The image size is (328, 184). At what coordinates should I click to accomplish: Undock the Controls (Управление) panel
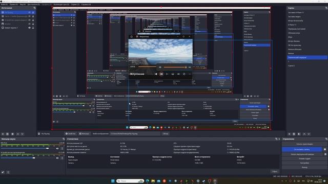tap(326, 139)
